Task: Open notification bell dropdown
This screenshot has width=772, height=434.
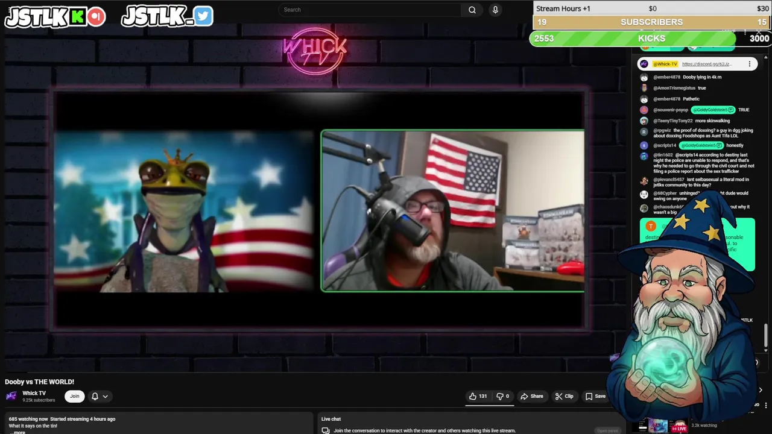Action: tap(100, 396)
